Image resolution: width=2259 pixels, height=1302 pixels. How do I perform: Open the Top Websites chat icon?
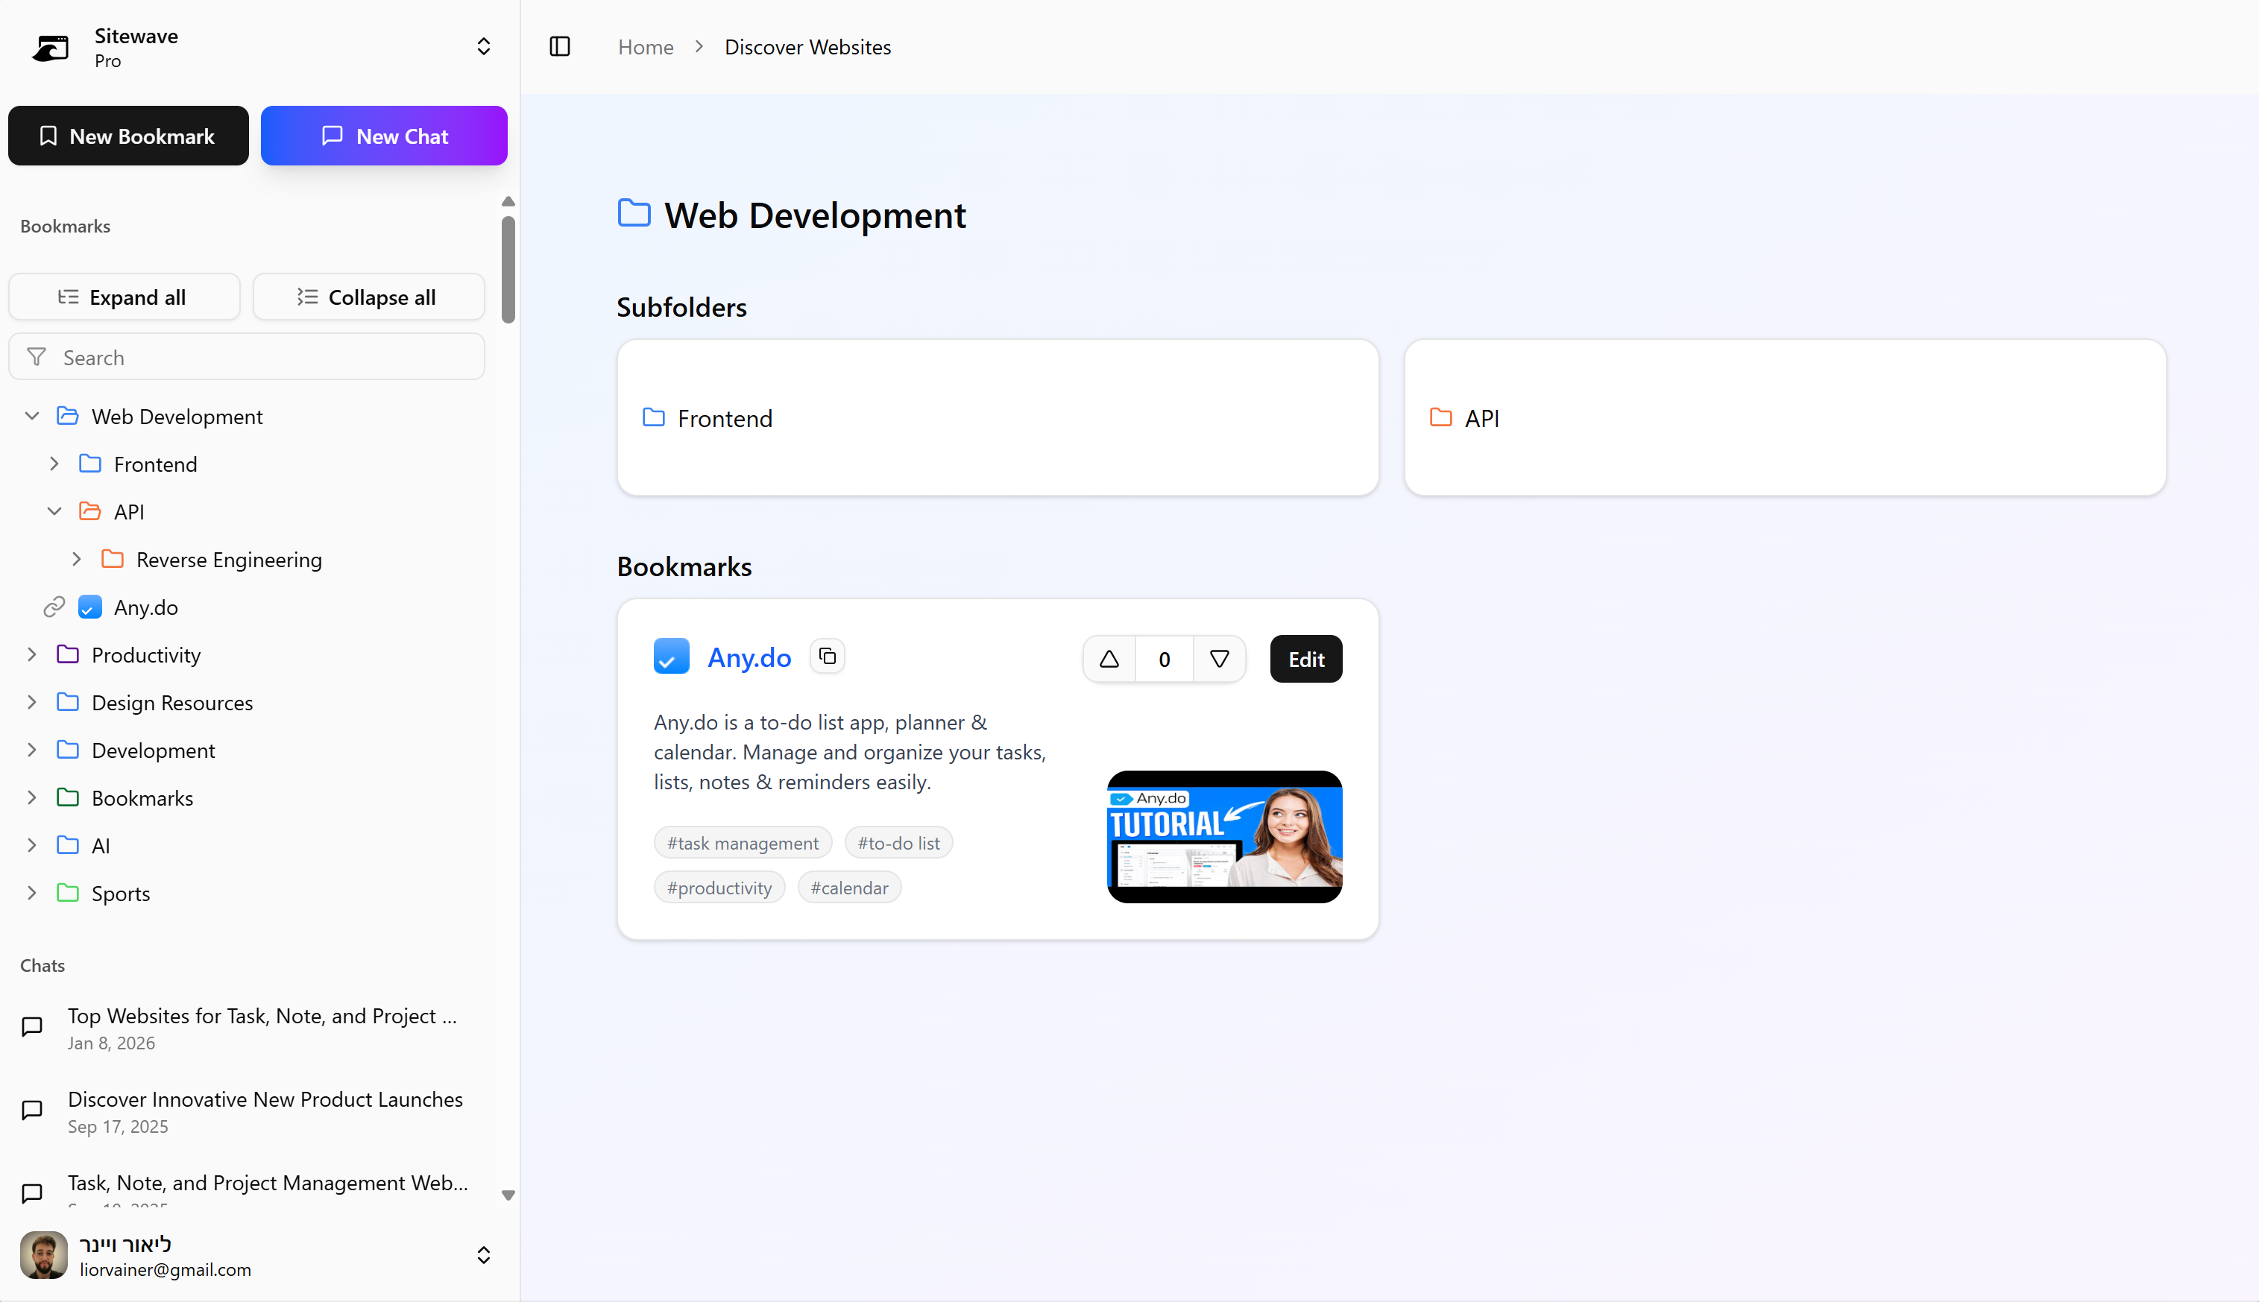click(32, 1026)
